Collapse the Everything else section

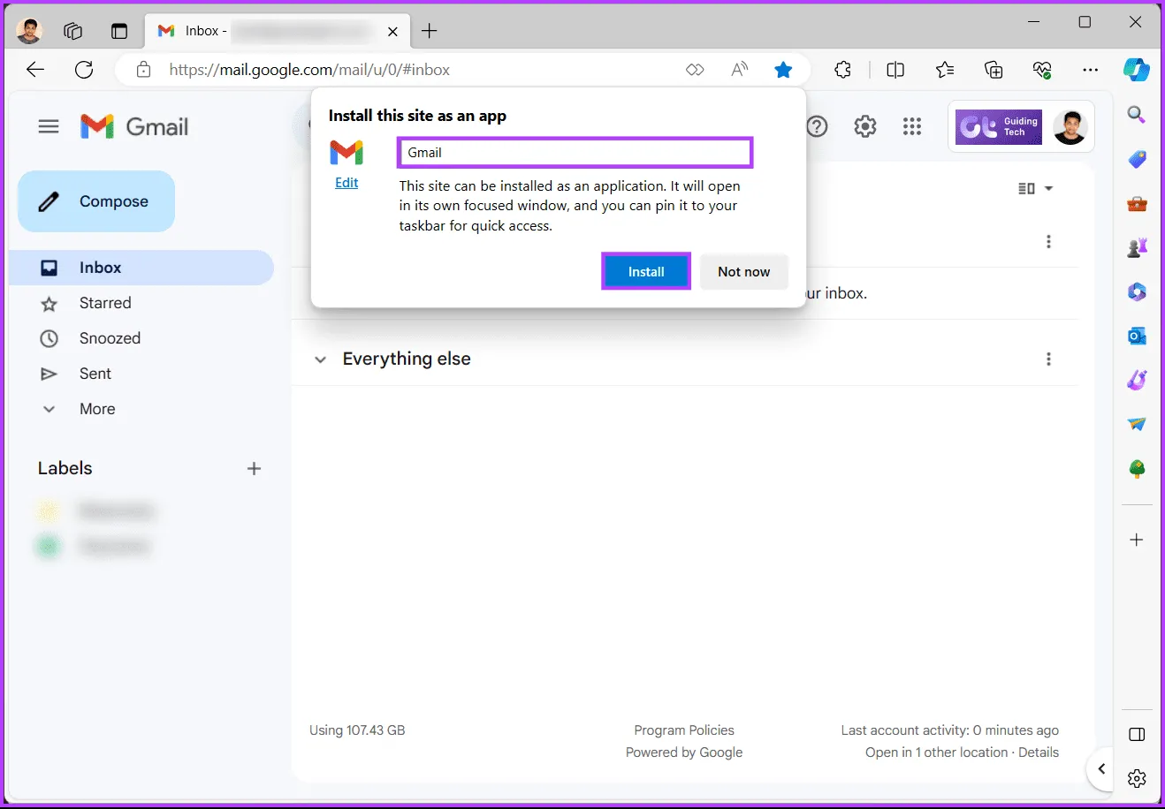point(321,359)
